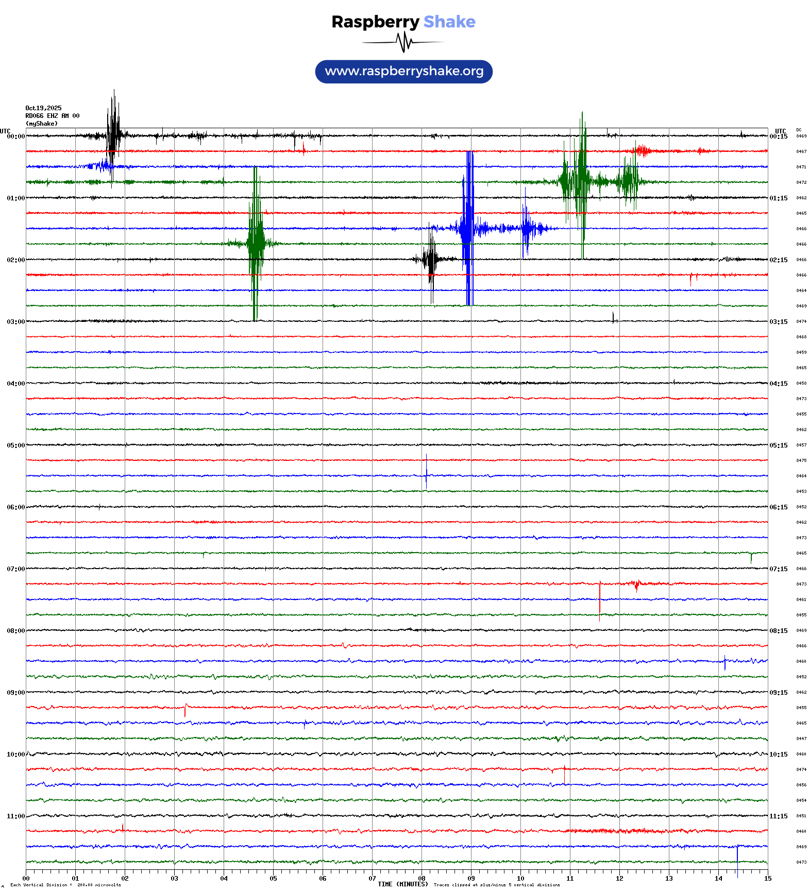Select the 06:00 hour label on left axis

click(x=15, y=507)
